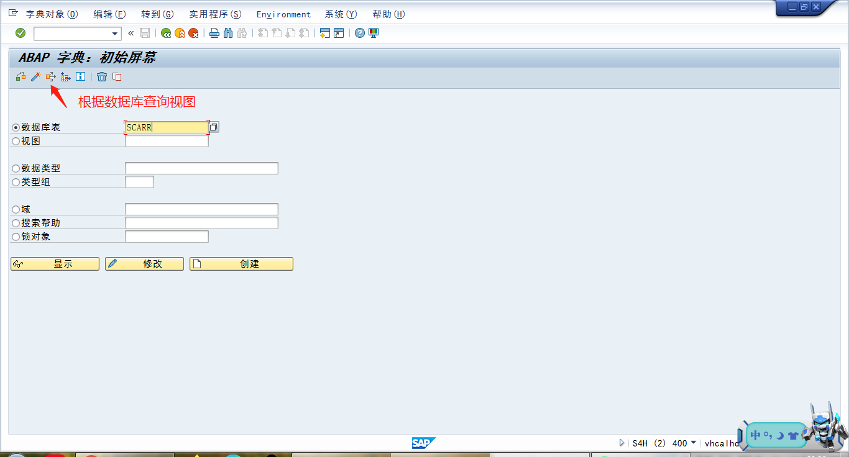Viewport: 849px width, 457px height.
Task: Click the 搜索帮助 input field
Action: pos(201,223)
